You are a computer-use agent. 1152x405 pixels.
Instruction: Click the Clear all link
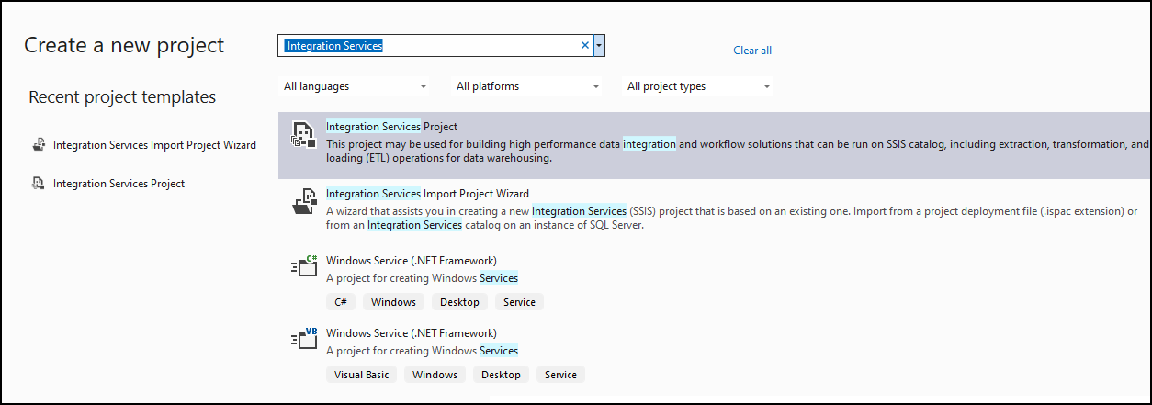(752, 51)
